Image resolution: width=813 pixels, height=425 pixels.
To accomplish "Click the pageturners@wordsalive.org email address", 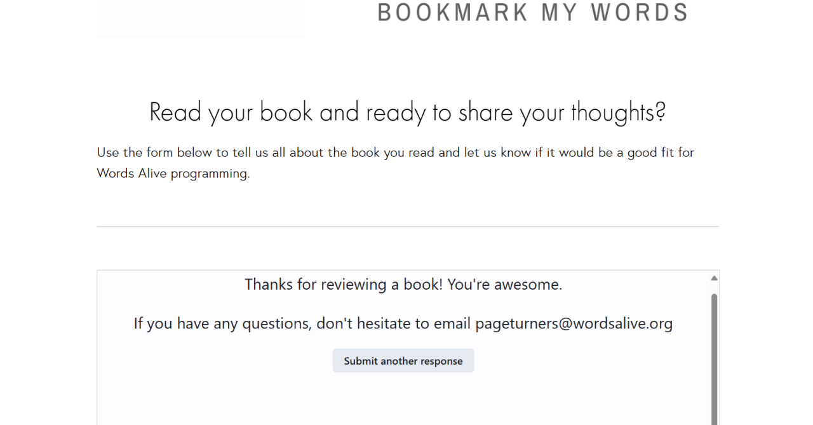I will (x=574, y=323).
